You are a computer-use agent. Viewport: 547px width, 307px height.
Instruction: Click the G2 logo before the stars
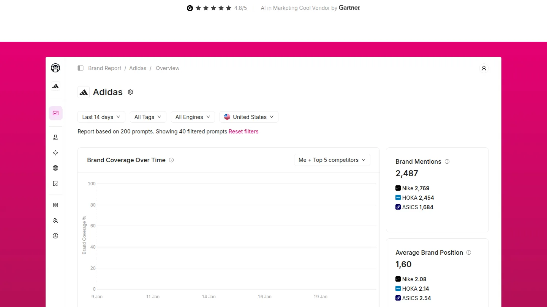click(x=190, y=8)
